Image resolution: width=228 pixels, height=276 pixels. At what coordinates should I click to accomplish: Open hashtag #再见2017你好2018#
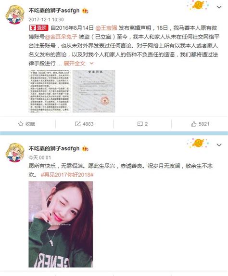pos(67,175)
